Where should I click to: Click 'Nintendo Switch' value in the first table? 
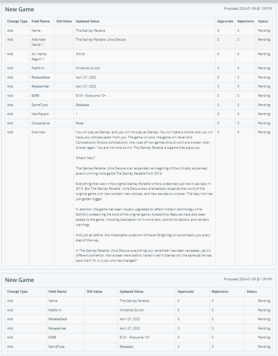tap(88, 68)
